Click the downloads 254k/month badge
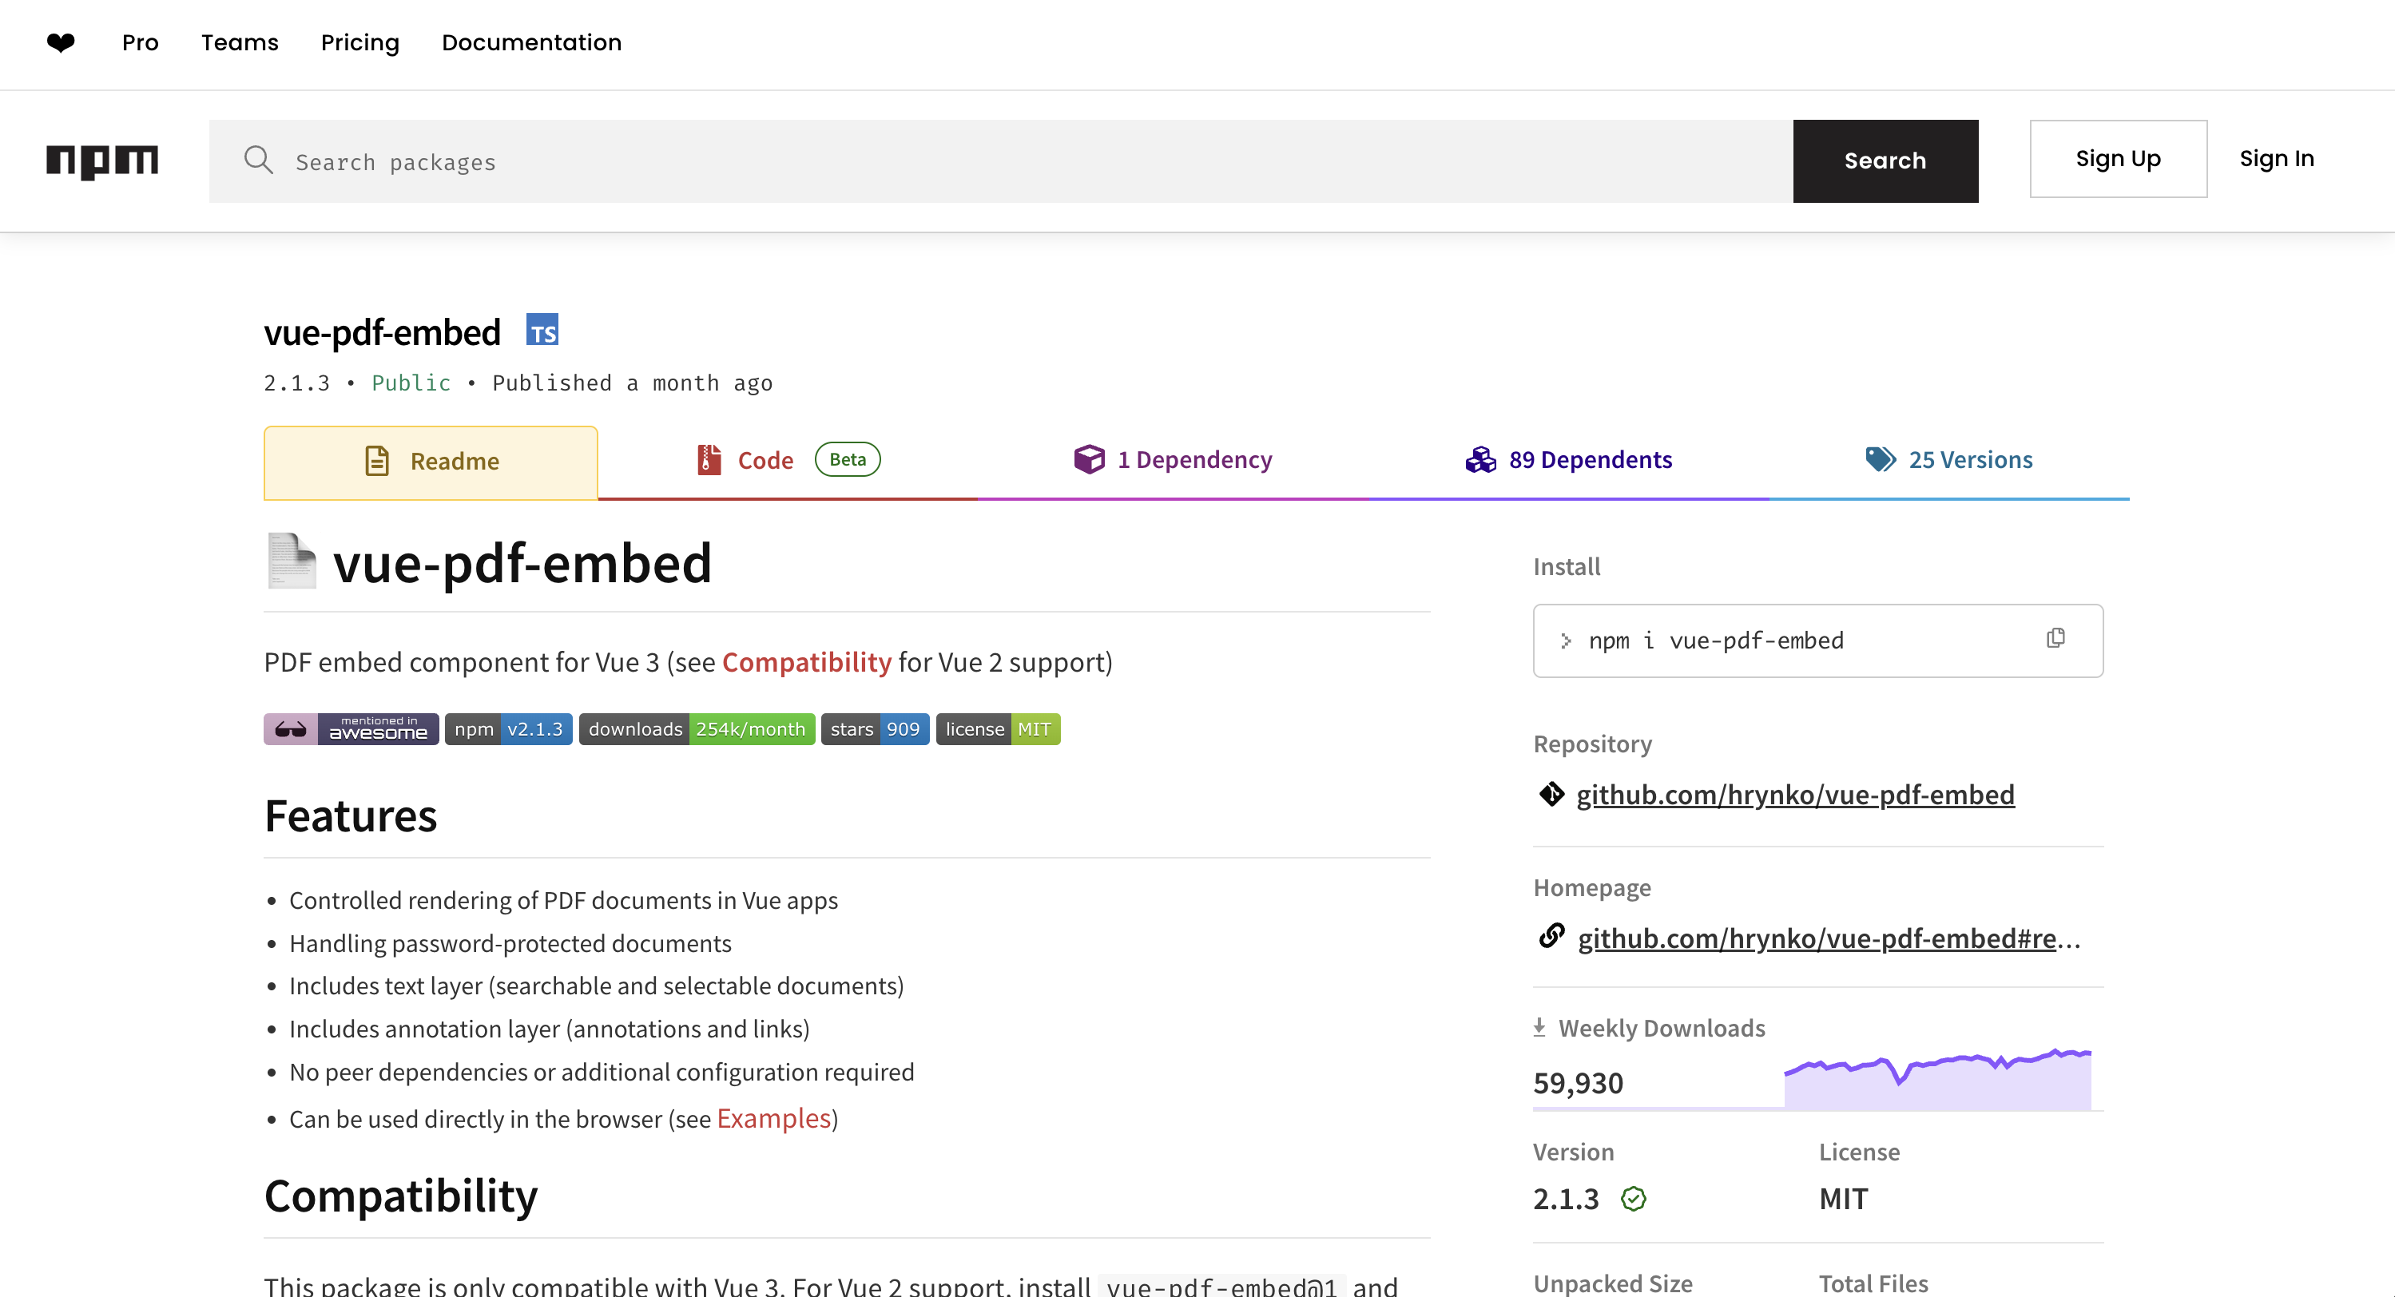Image resolution: width=2395 pixels, height=1297 pixels. pyautogui.click(x=697, y=729)
